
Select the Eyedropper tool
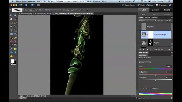click(x=15, y=19)
